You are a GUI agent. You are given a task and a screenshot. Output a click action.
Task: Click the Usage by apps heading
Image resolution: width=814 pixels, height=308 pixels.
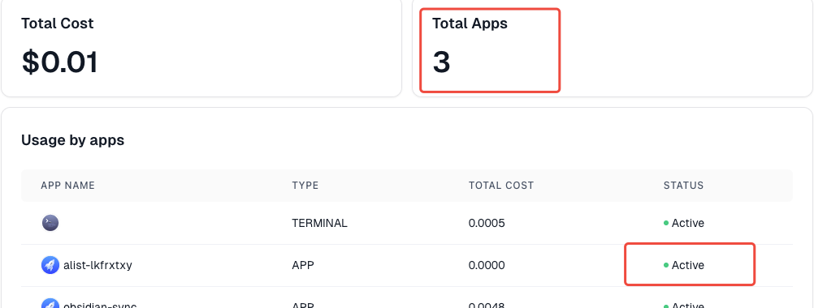point(72,140)
